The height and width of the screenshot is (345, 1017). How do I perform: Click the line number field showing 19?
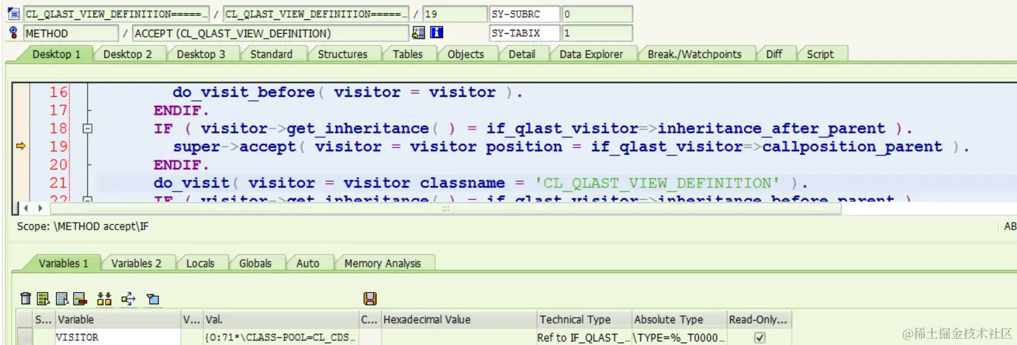click(454, 14)
